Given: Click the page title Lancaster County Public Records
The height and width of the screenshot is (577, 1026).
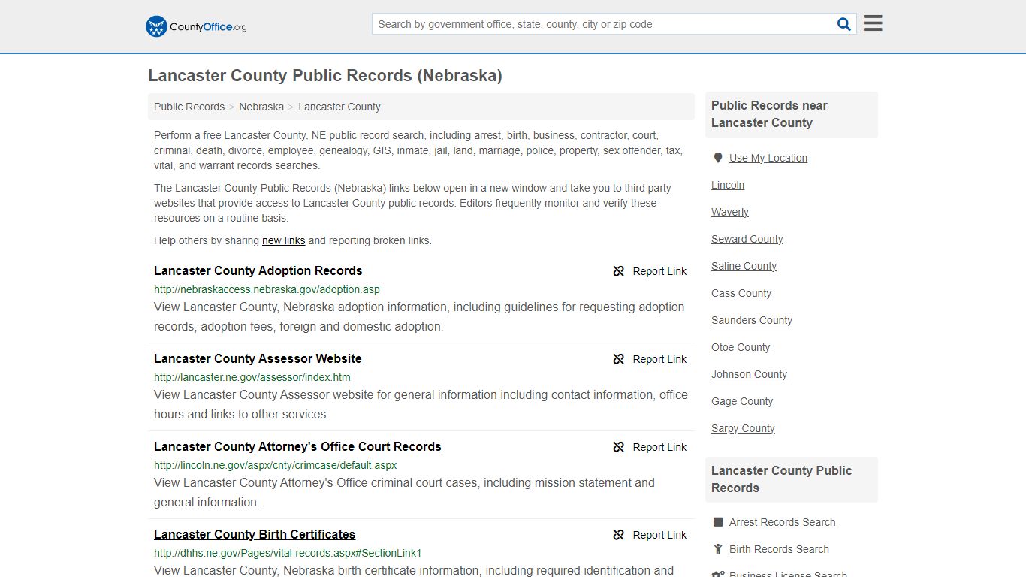Looking at the screenshot, I should tap(325, 76).
